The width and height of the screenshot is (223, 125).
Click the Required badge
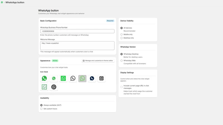pos(110,21)
